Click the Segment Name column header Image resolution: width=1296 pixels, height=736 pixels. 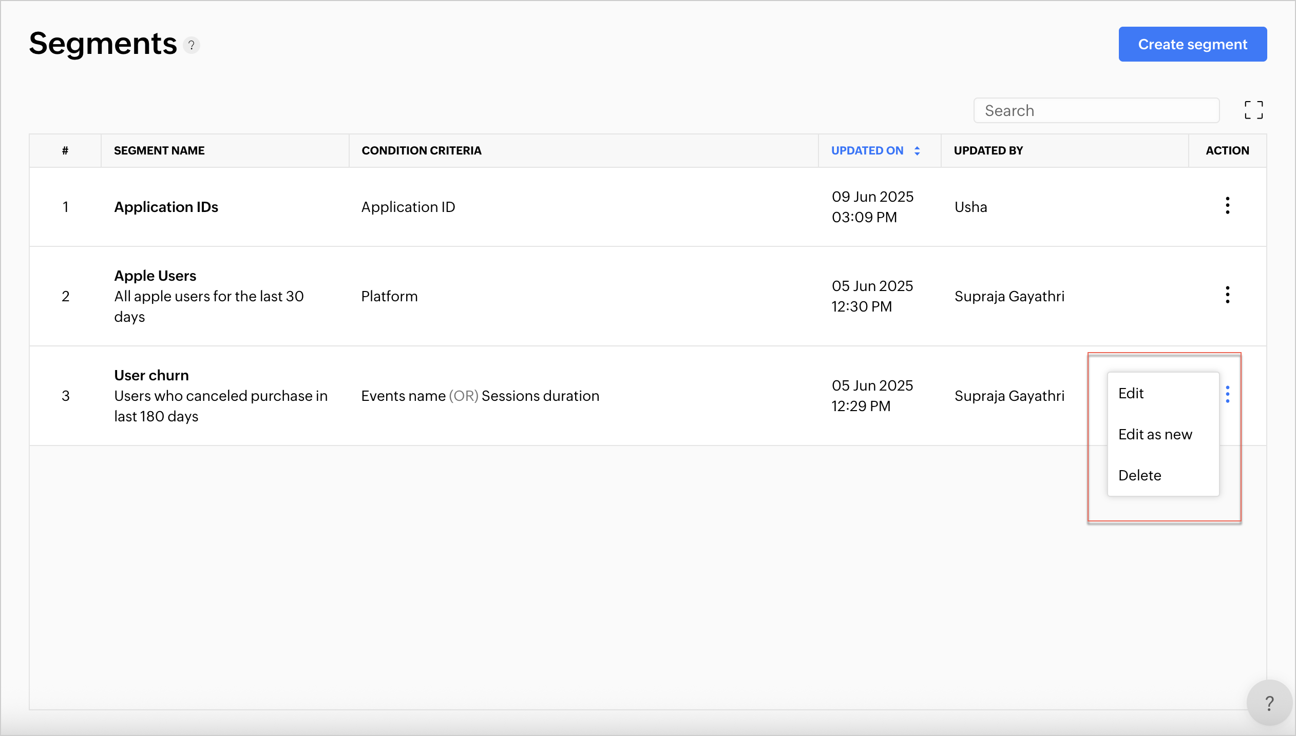click(159, 151)
